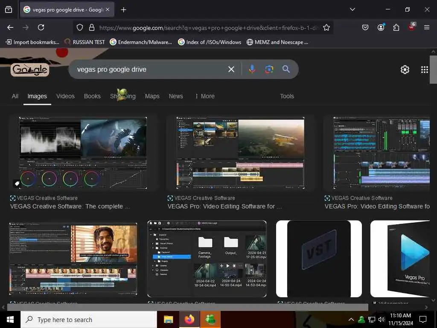Go back to previous page in Firefox
This screenshot has height=328, width=437.
click(10, 27)
